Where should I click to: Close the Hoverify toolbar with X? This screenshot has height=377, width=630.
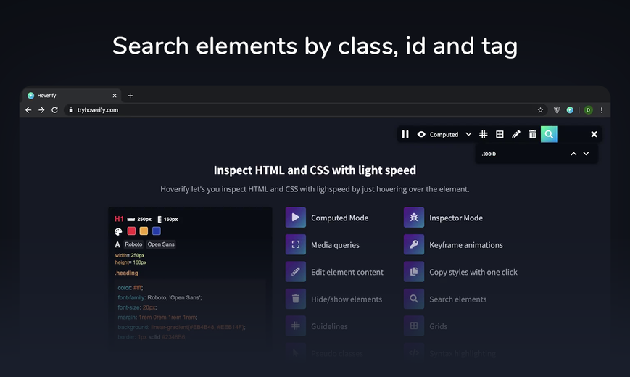[594, 134]
